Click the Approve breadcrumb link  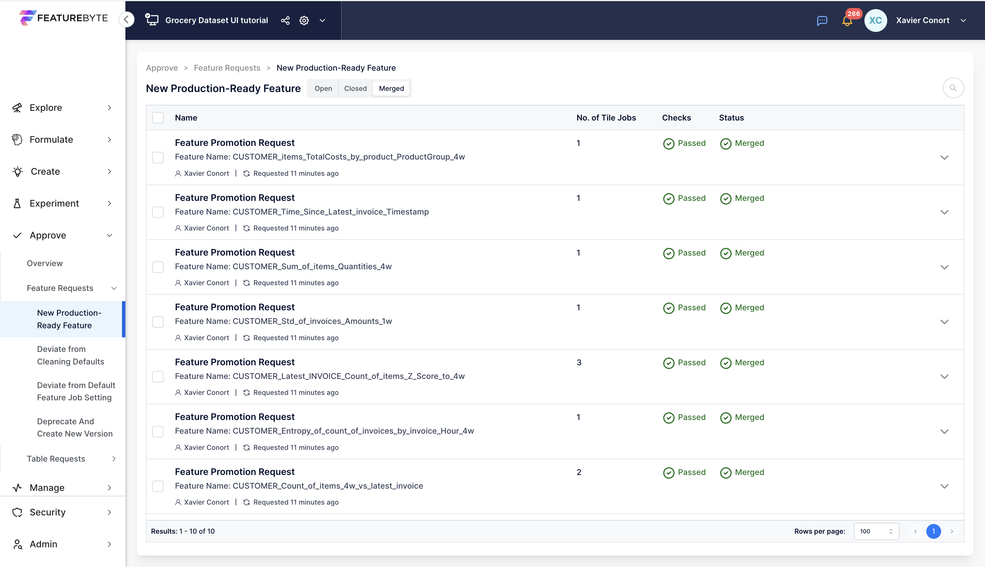click(x=162, y=68)
